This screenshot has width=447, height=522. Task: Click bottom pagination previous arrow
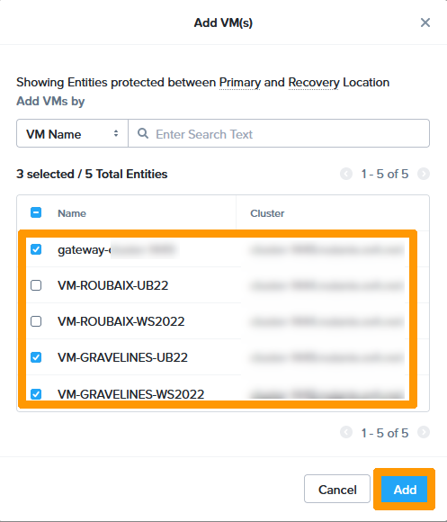pos(346,432)
